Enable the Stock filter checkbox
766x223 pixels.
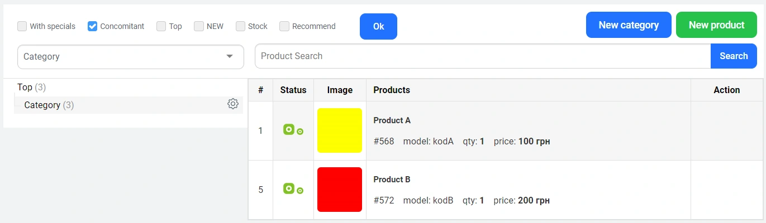(x=241, y=26)
